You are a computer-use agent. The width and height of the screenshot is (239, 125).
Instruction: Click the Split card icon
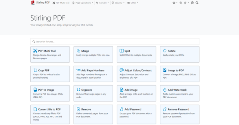click(x=122, y=50)
